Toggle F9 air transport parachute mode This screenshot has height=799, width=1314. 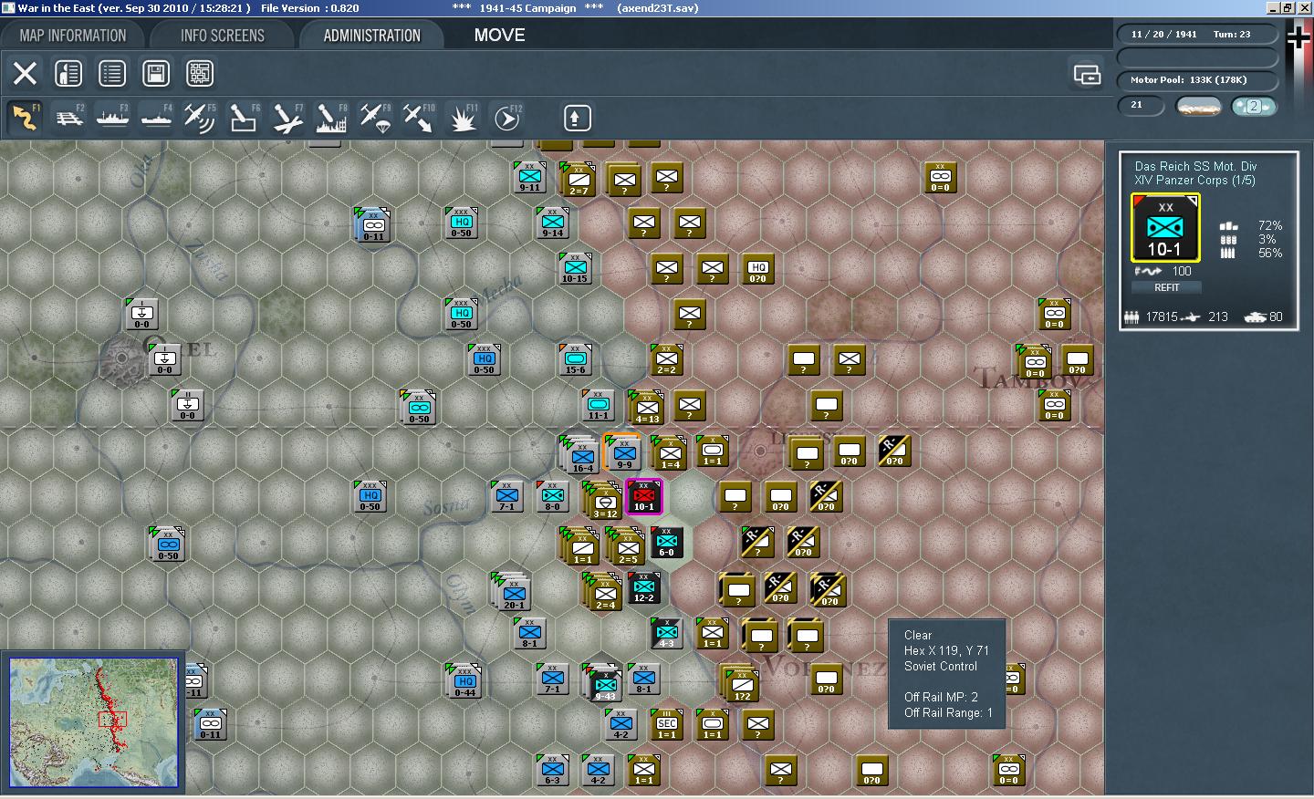[x=375, y=118]
